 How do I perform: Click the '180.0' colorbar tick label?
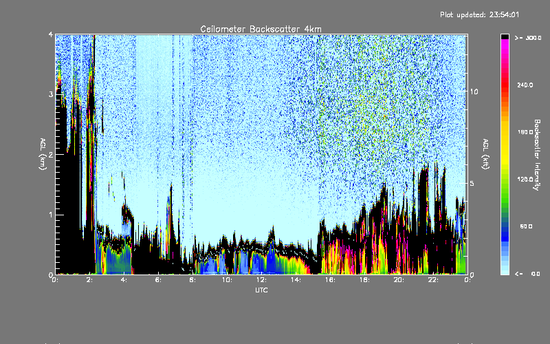pos(525,132)
